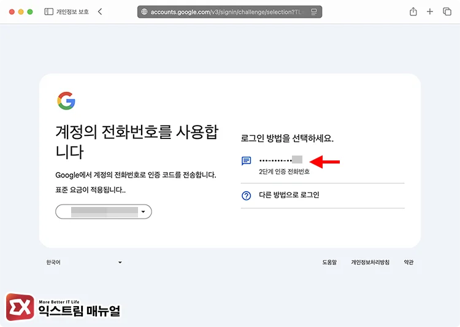The height and width of the screenshot is (327, 460).
Task: Click the 표준 요금이 적용됩니다 text
Action: (x=90, y=190)
